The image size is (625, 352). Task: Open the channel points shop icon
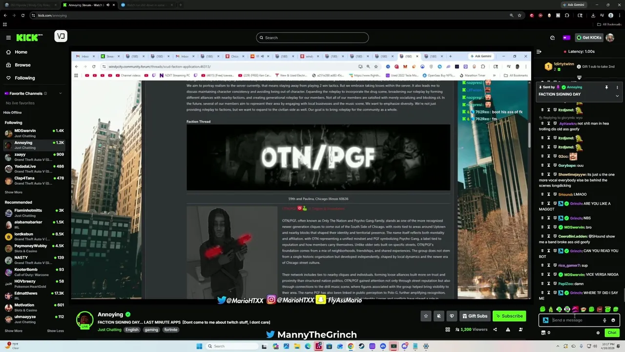543,333
